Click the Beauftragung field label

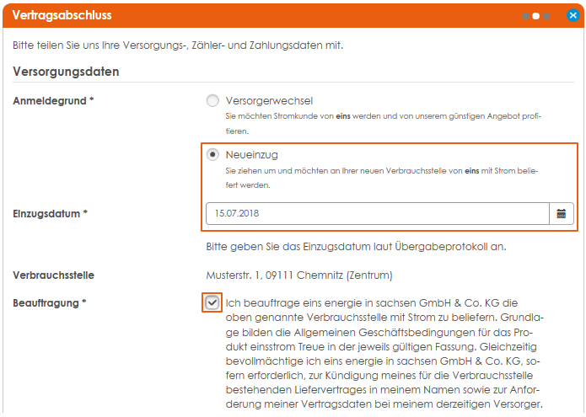[x=49, y=302]
